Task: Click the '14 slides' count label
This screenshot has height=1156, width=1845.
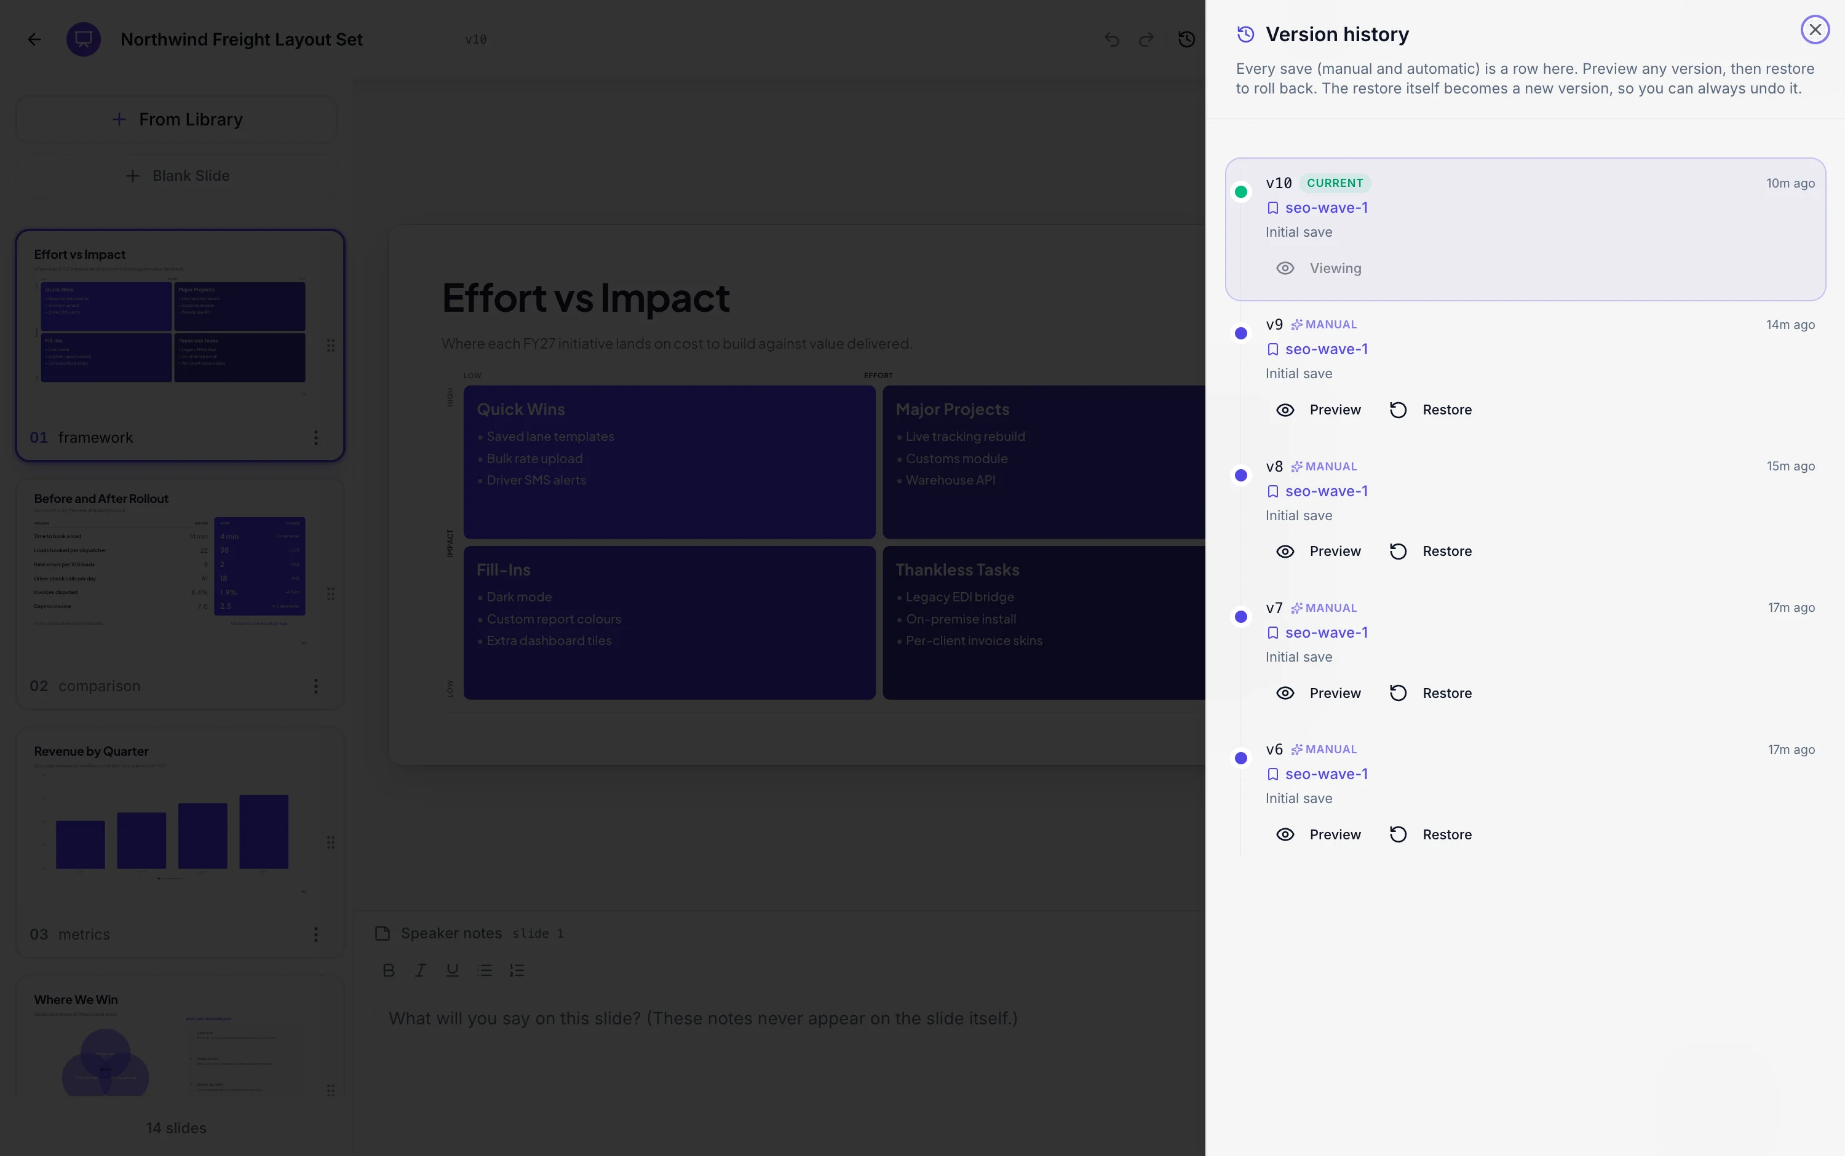Action: tap(177, 1128)
